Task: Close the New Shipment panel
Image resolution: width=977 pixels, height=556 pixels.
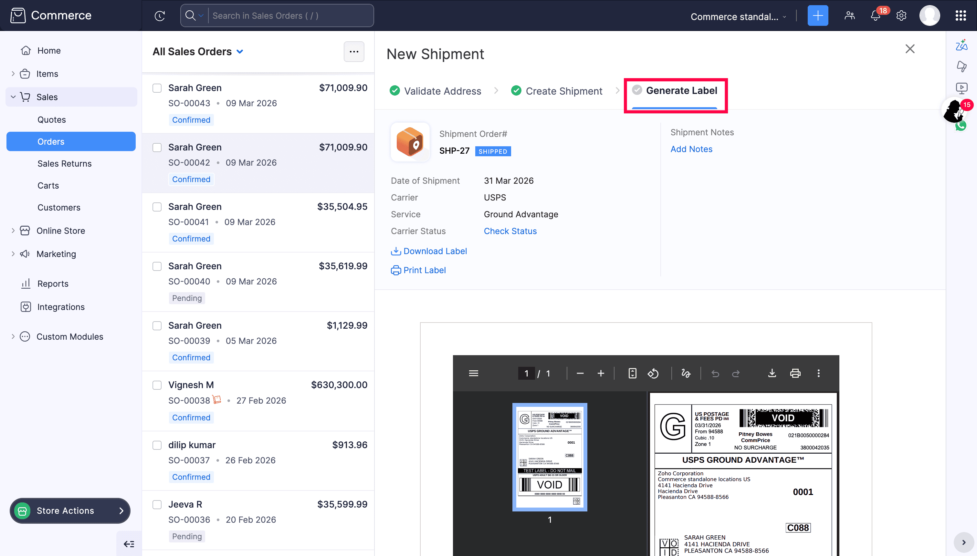Action: (x=910, y=49)
